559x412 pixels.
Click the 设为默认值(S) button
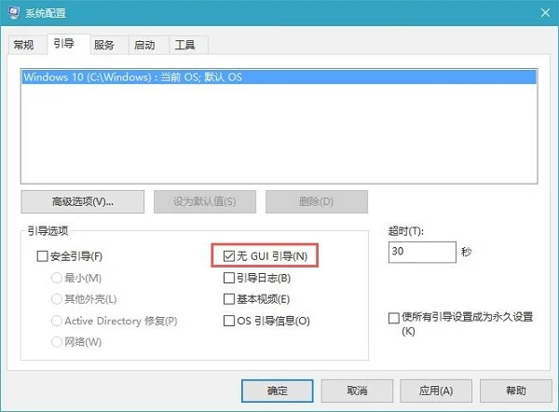point(205,201)
